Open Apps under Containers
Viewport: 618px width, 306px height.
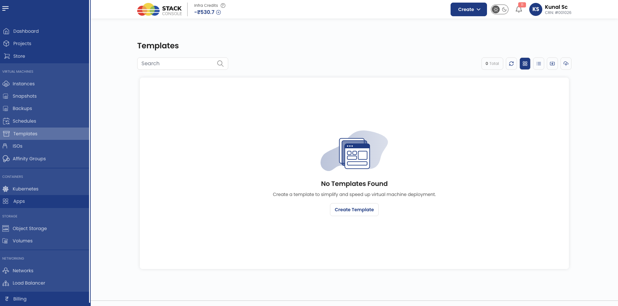pyautogui.click(x=45, y=201)
